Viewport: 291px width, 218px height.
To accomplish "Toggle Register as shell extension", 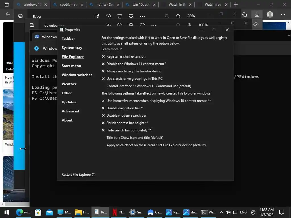I will pyautogui.click(x=124, y=56).
